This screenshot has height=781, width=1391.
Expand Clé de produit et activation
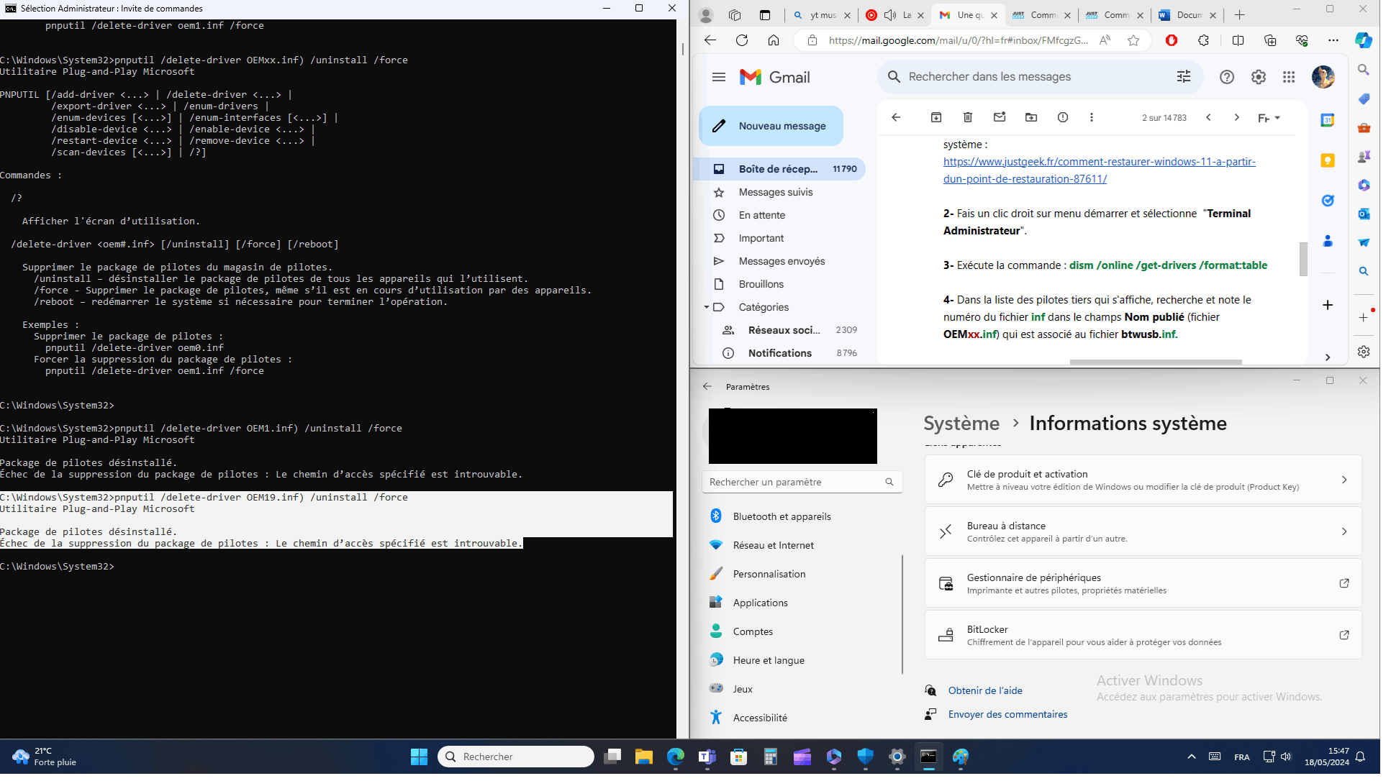[1143, 480]
